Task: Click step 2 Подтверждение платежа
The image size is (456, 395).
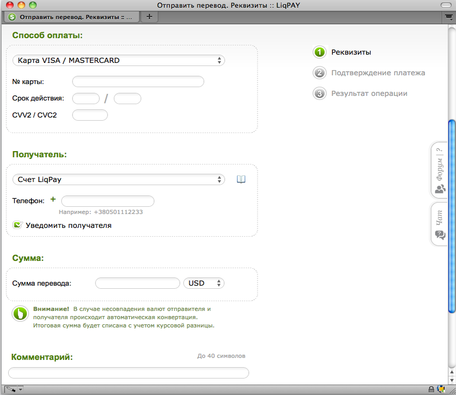Action: click(378, 73)
